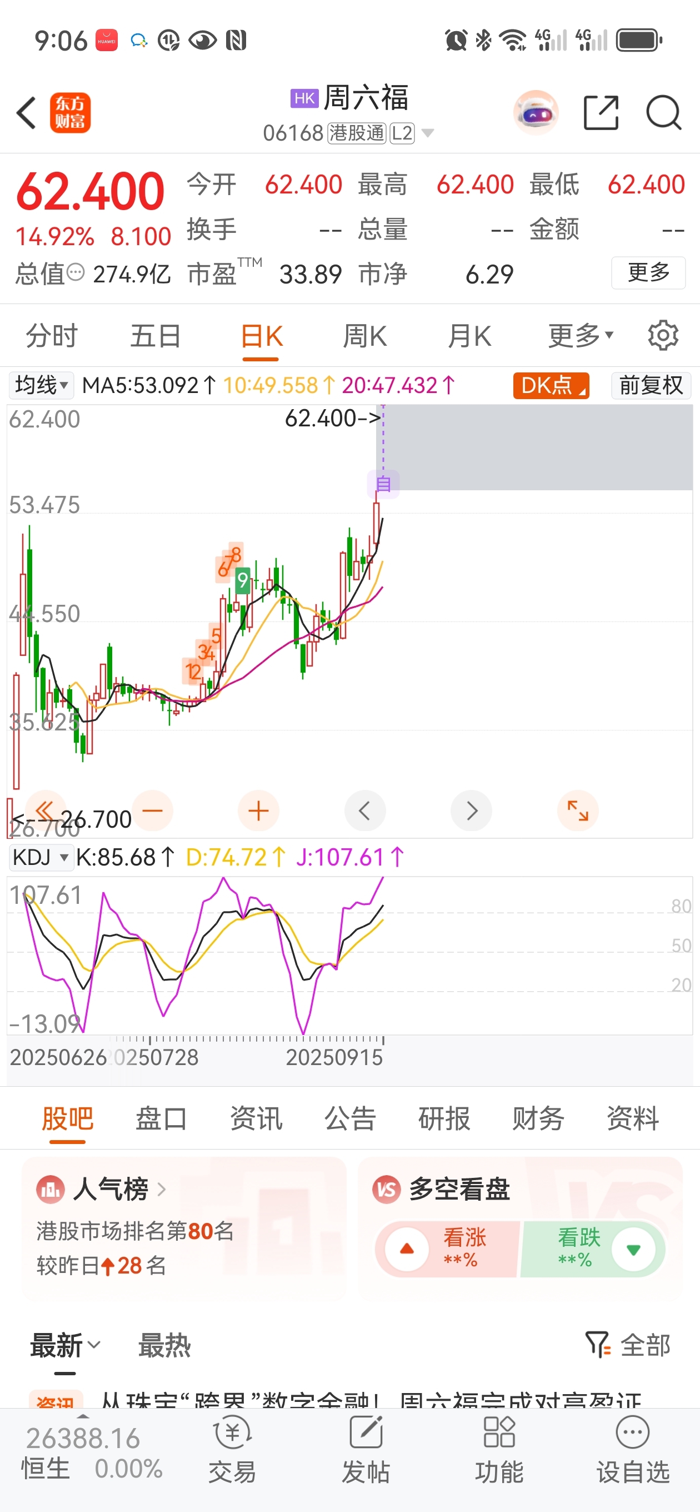Expand the stock code 06168 dropdown arrow
This screenshot has height=1512, width=700.
428,133
